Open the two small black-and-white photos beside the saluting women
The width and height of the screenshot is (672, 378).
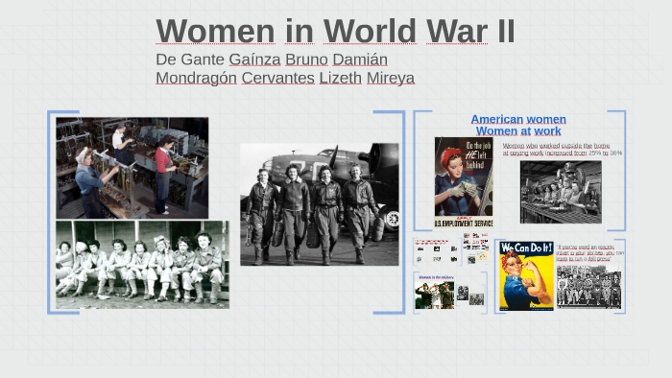(470, 295)
